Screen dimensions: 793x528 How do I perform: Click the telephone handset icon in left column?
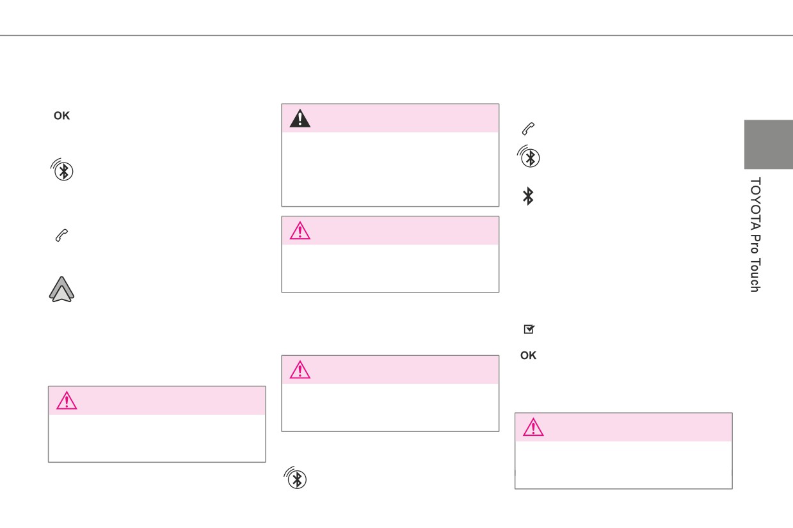point(61,236)
